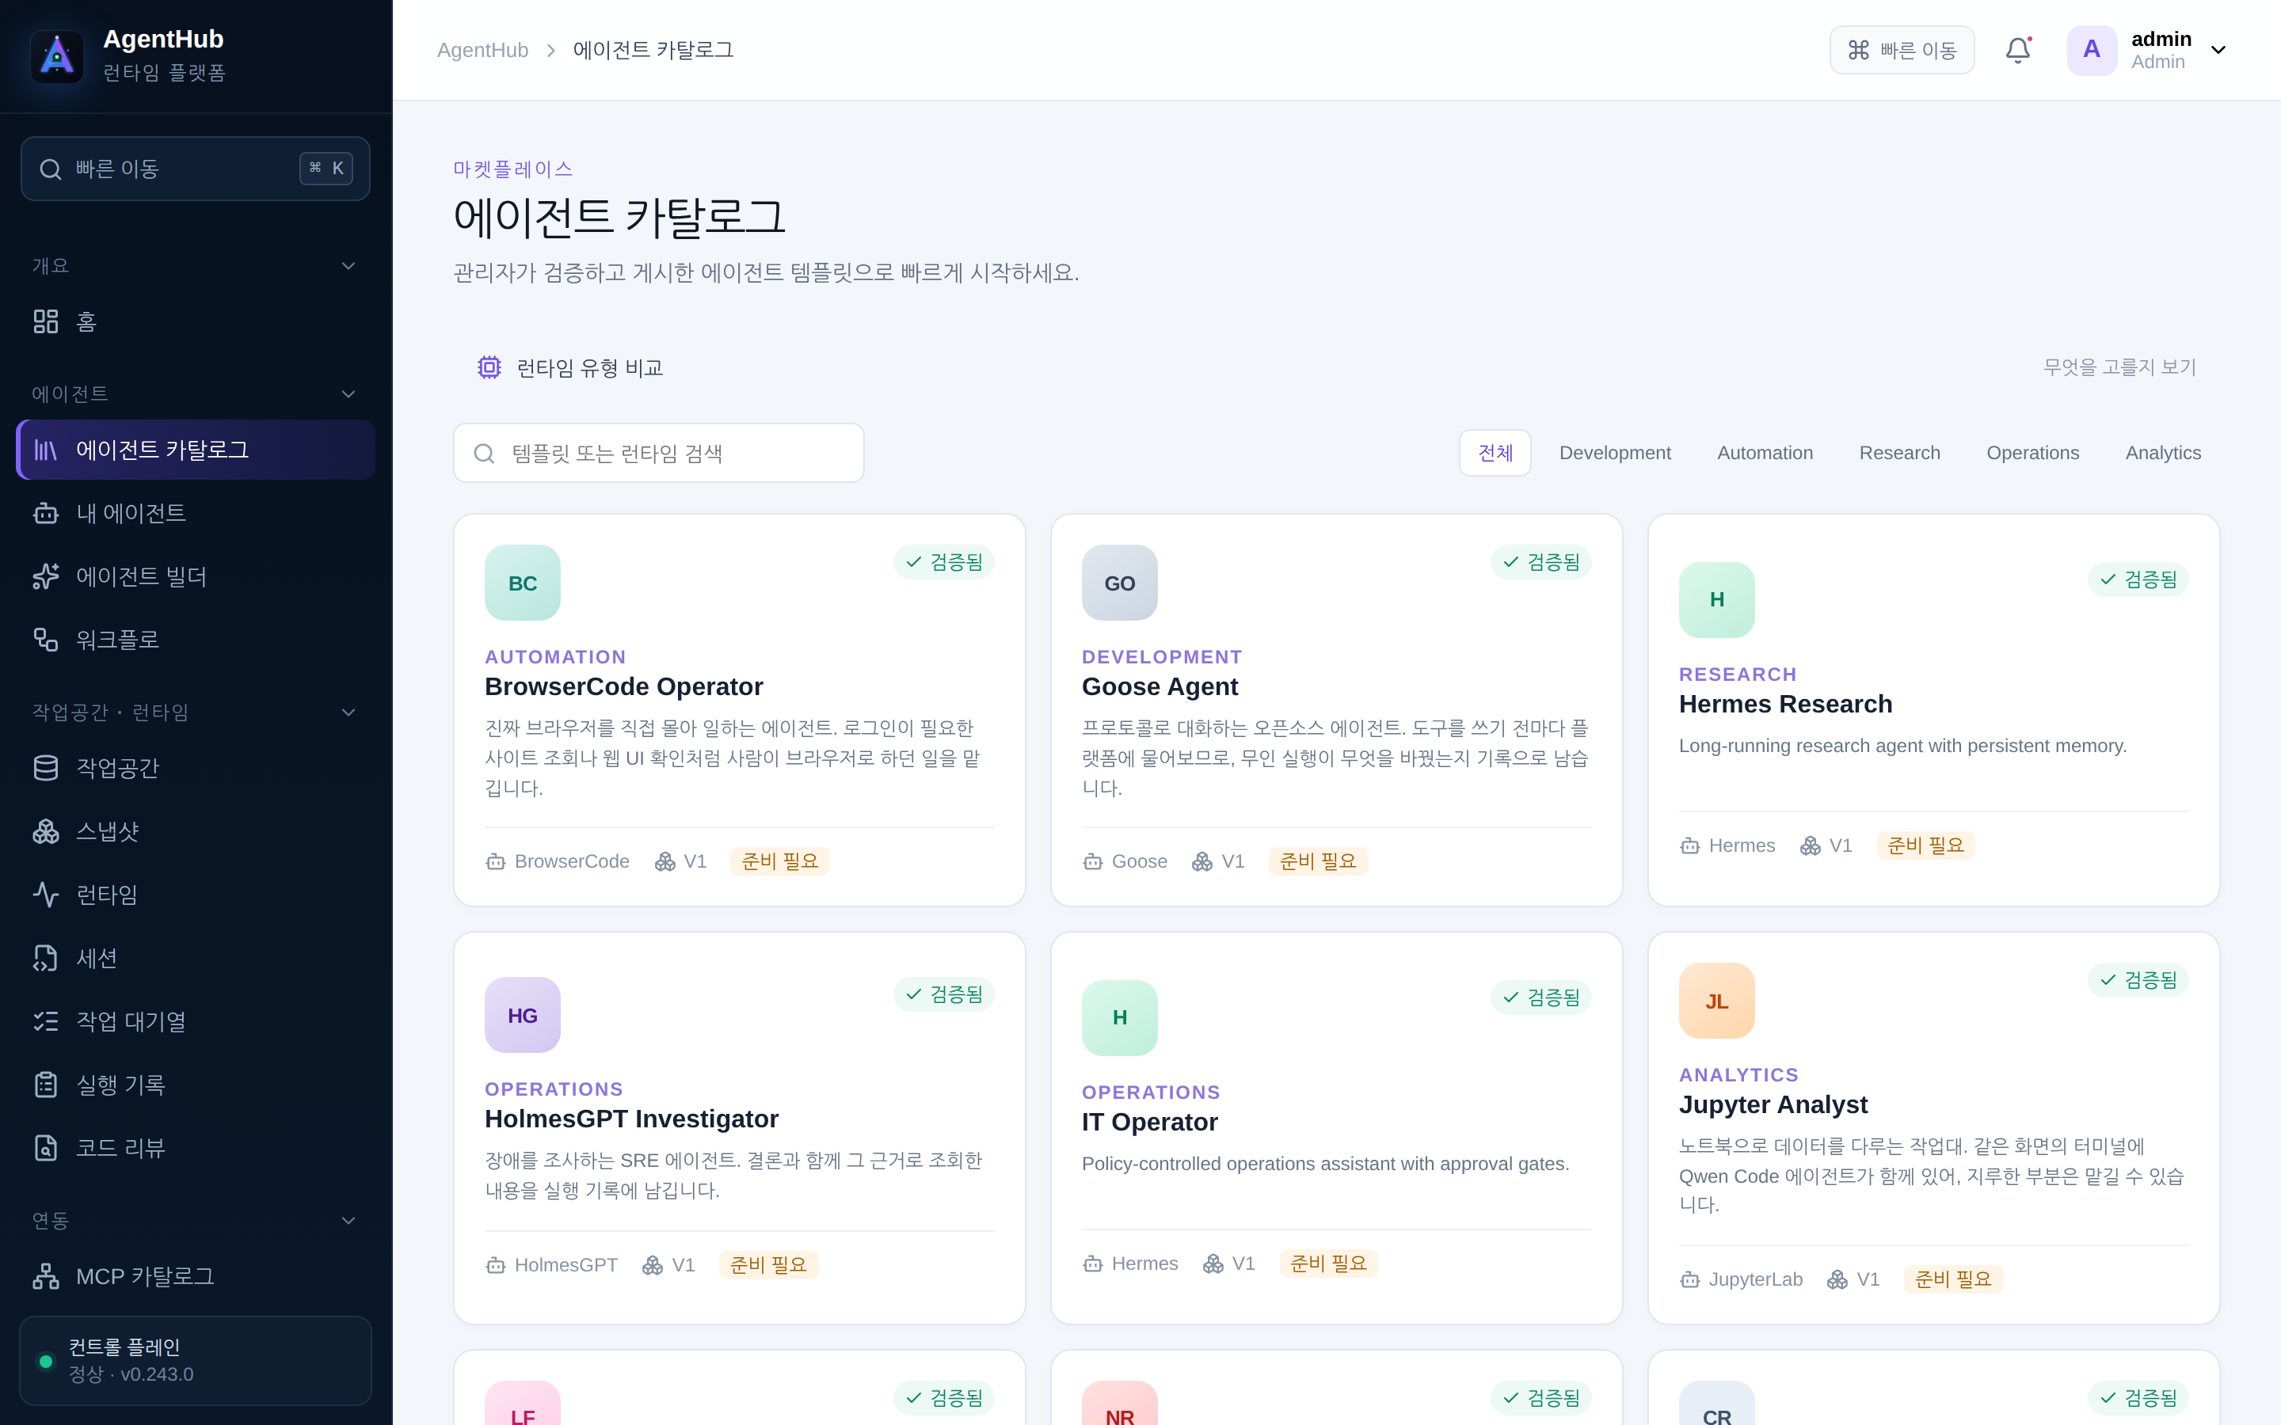Viewport: 2281px width, 1425px height.
Task: Click the 검증됨 badge on Jupyter Analyst
Action: pyautogui.click(x=2138, y=980)
